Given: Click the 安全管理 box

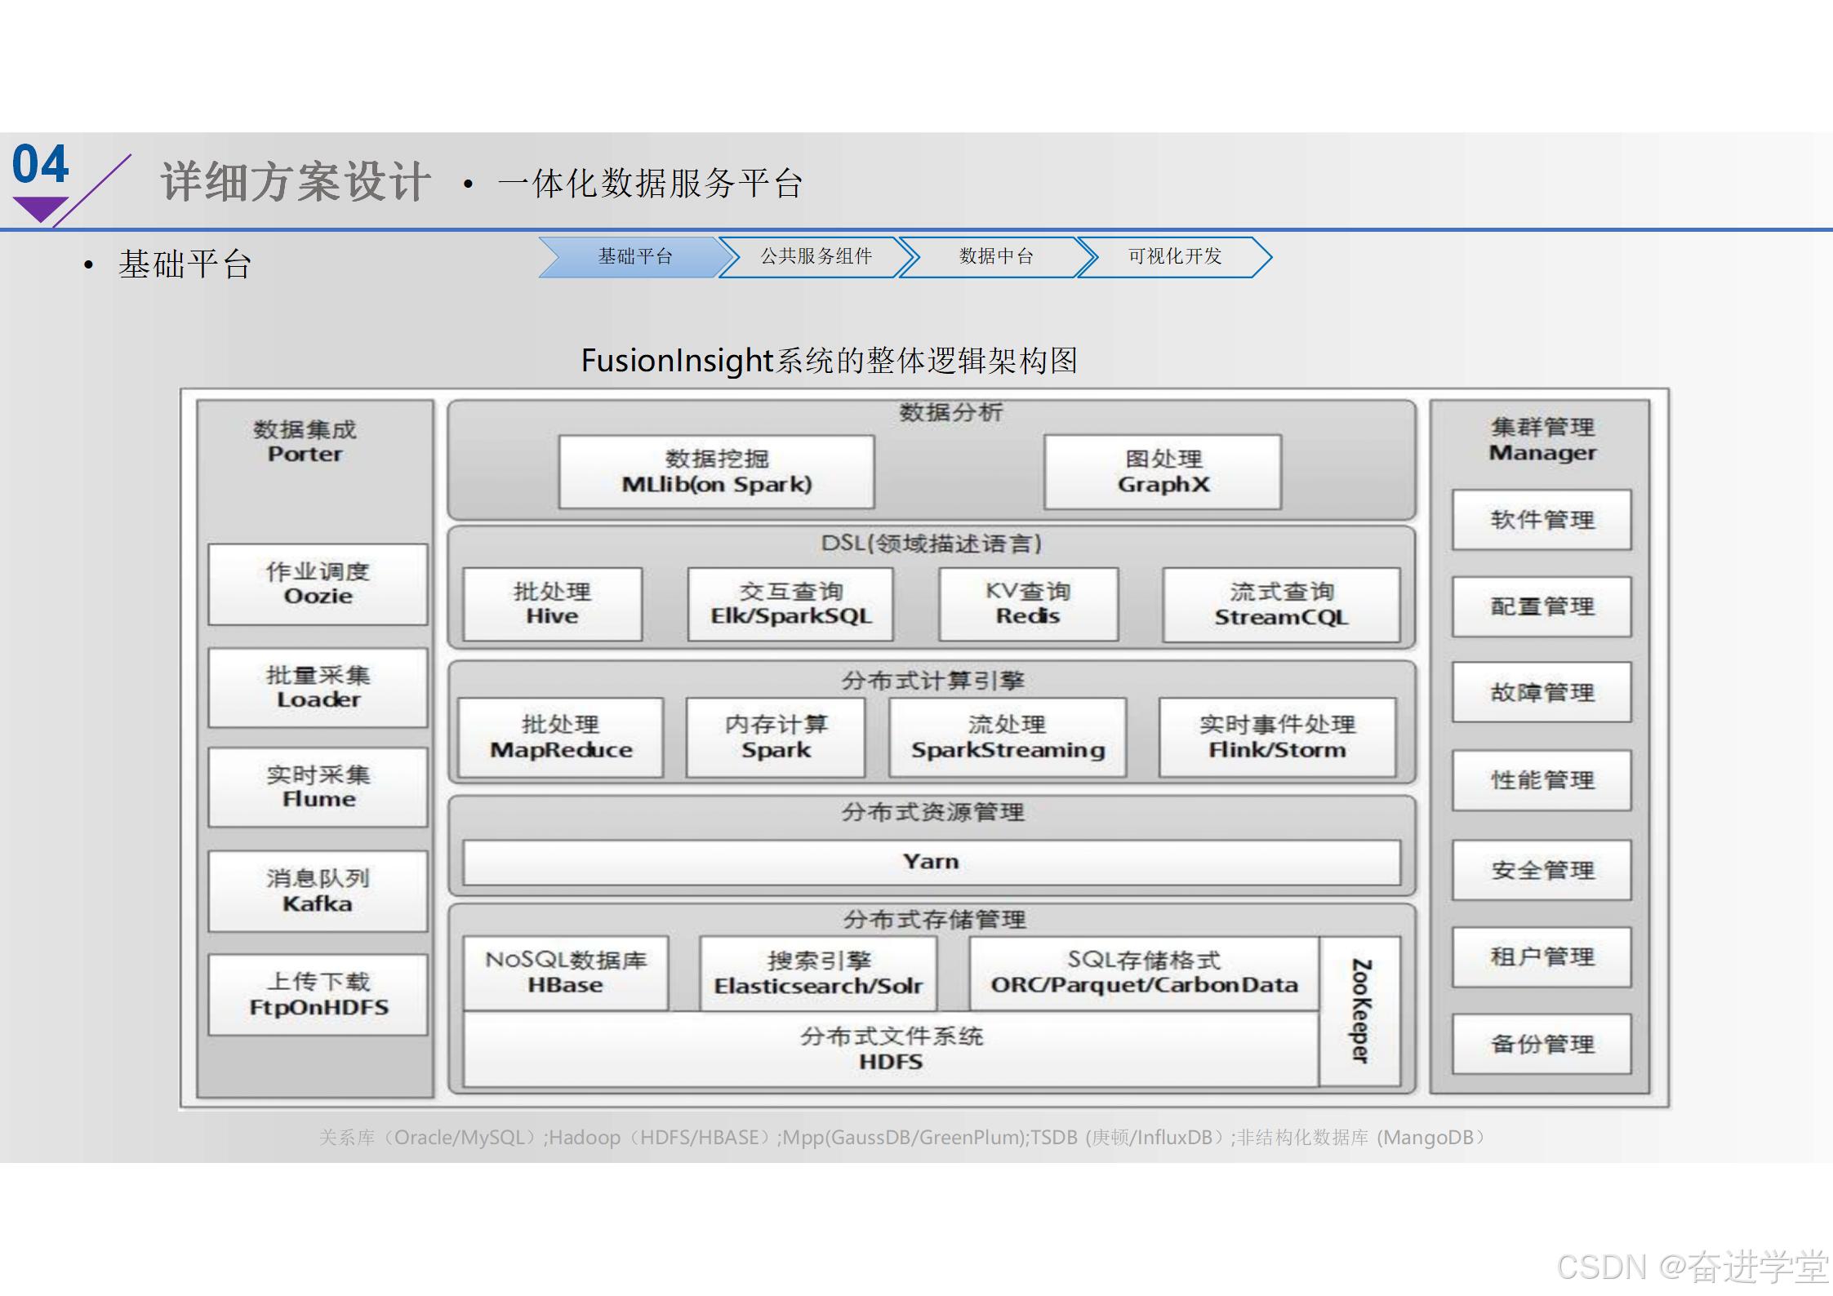Looking at the screenshot, I should [x=1542, y=870].
